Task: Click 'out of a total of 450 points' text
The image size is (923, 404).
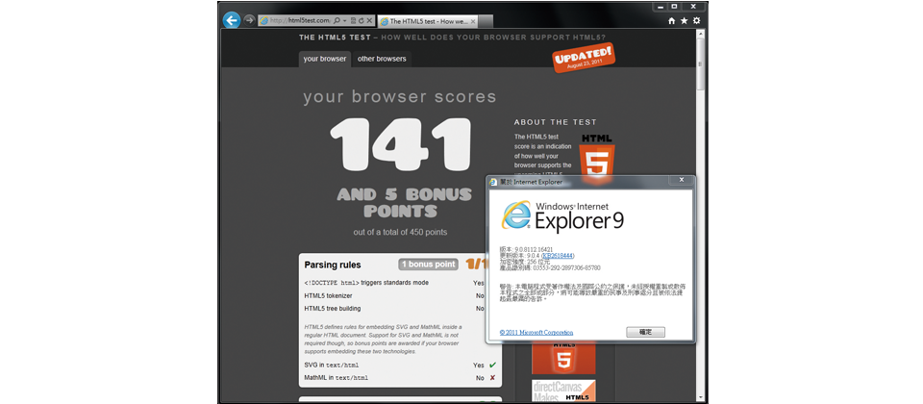Action: tap(400, 232)
